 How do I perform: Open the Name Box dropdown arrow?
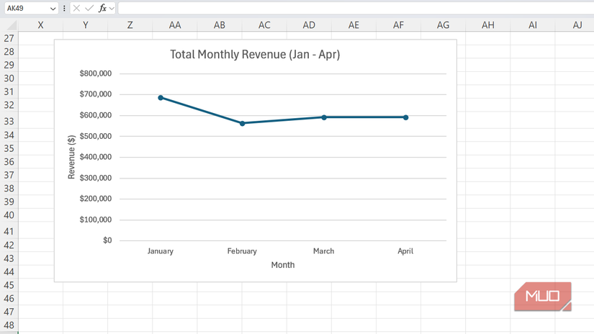click(x=53, y=9)
